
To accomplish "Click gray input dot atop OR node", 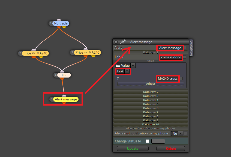I will point(62,72).
